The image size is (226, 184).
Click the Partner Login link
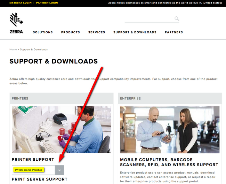[47, 3]
